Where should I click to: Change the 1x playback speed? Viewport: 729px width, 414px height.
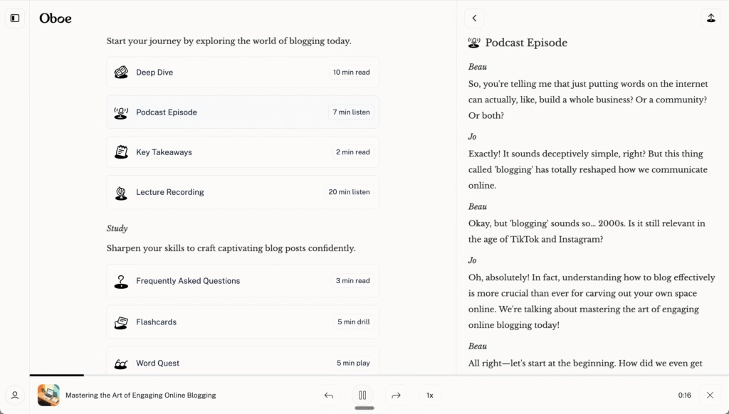[x=429, y=395]
